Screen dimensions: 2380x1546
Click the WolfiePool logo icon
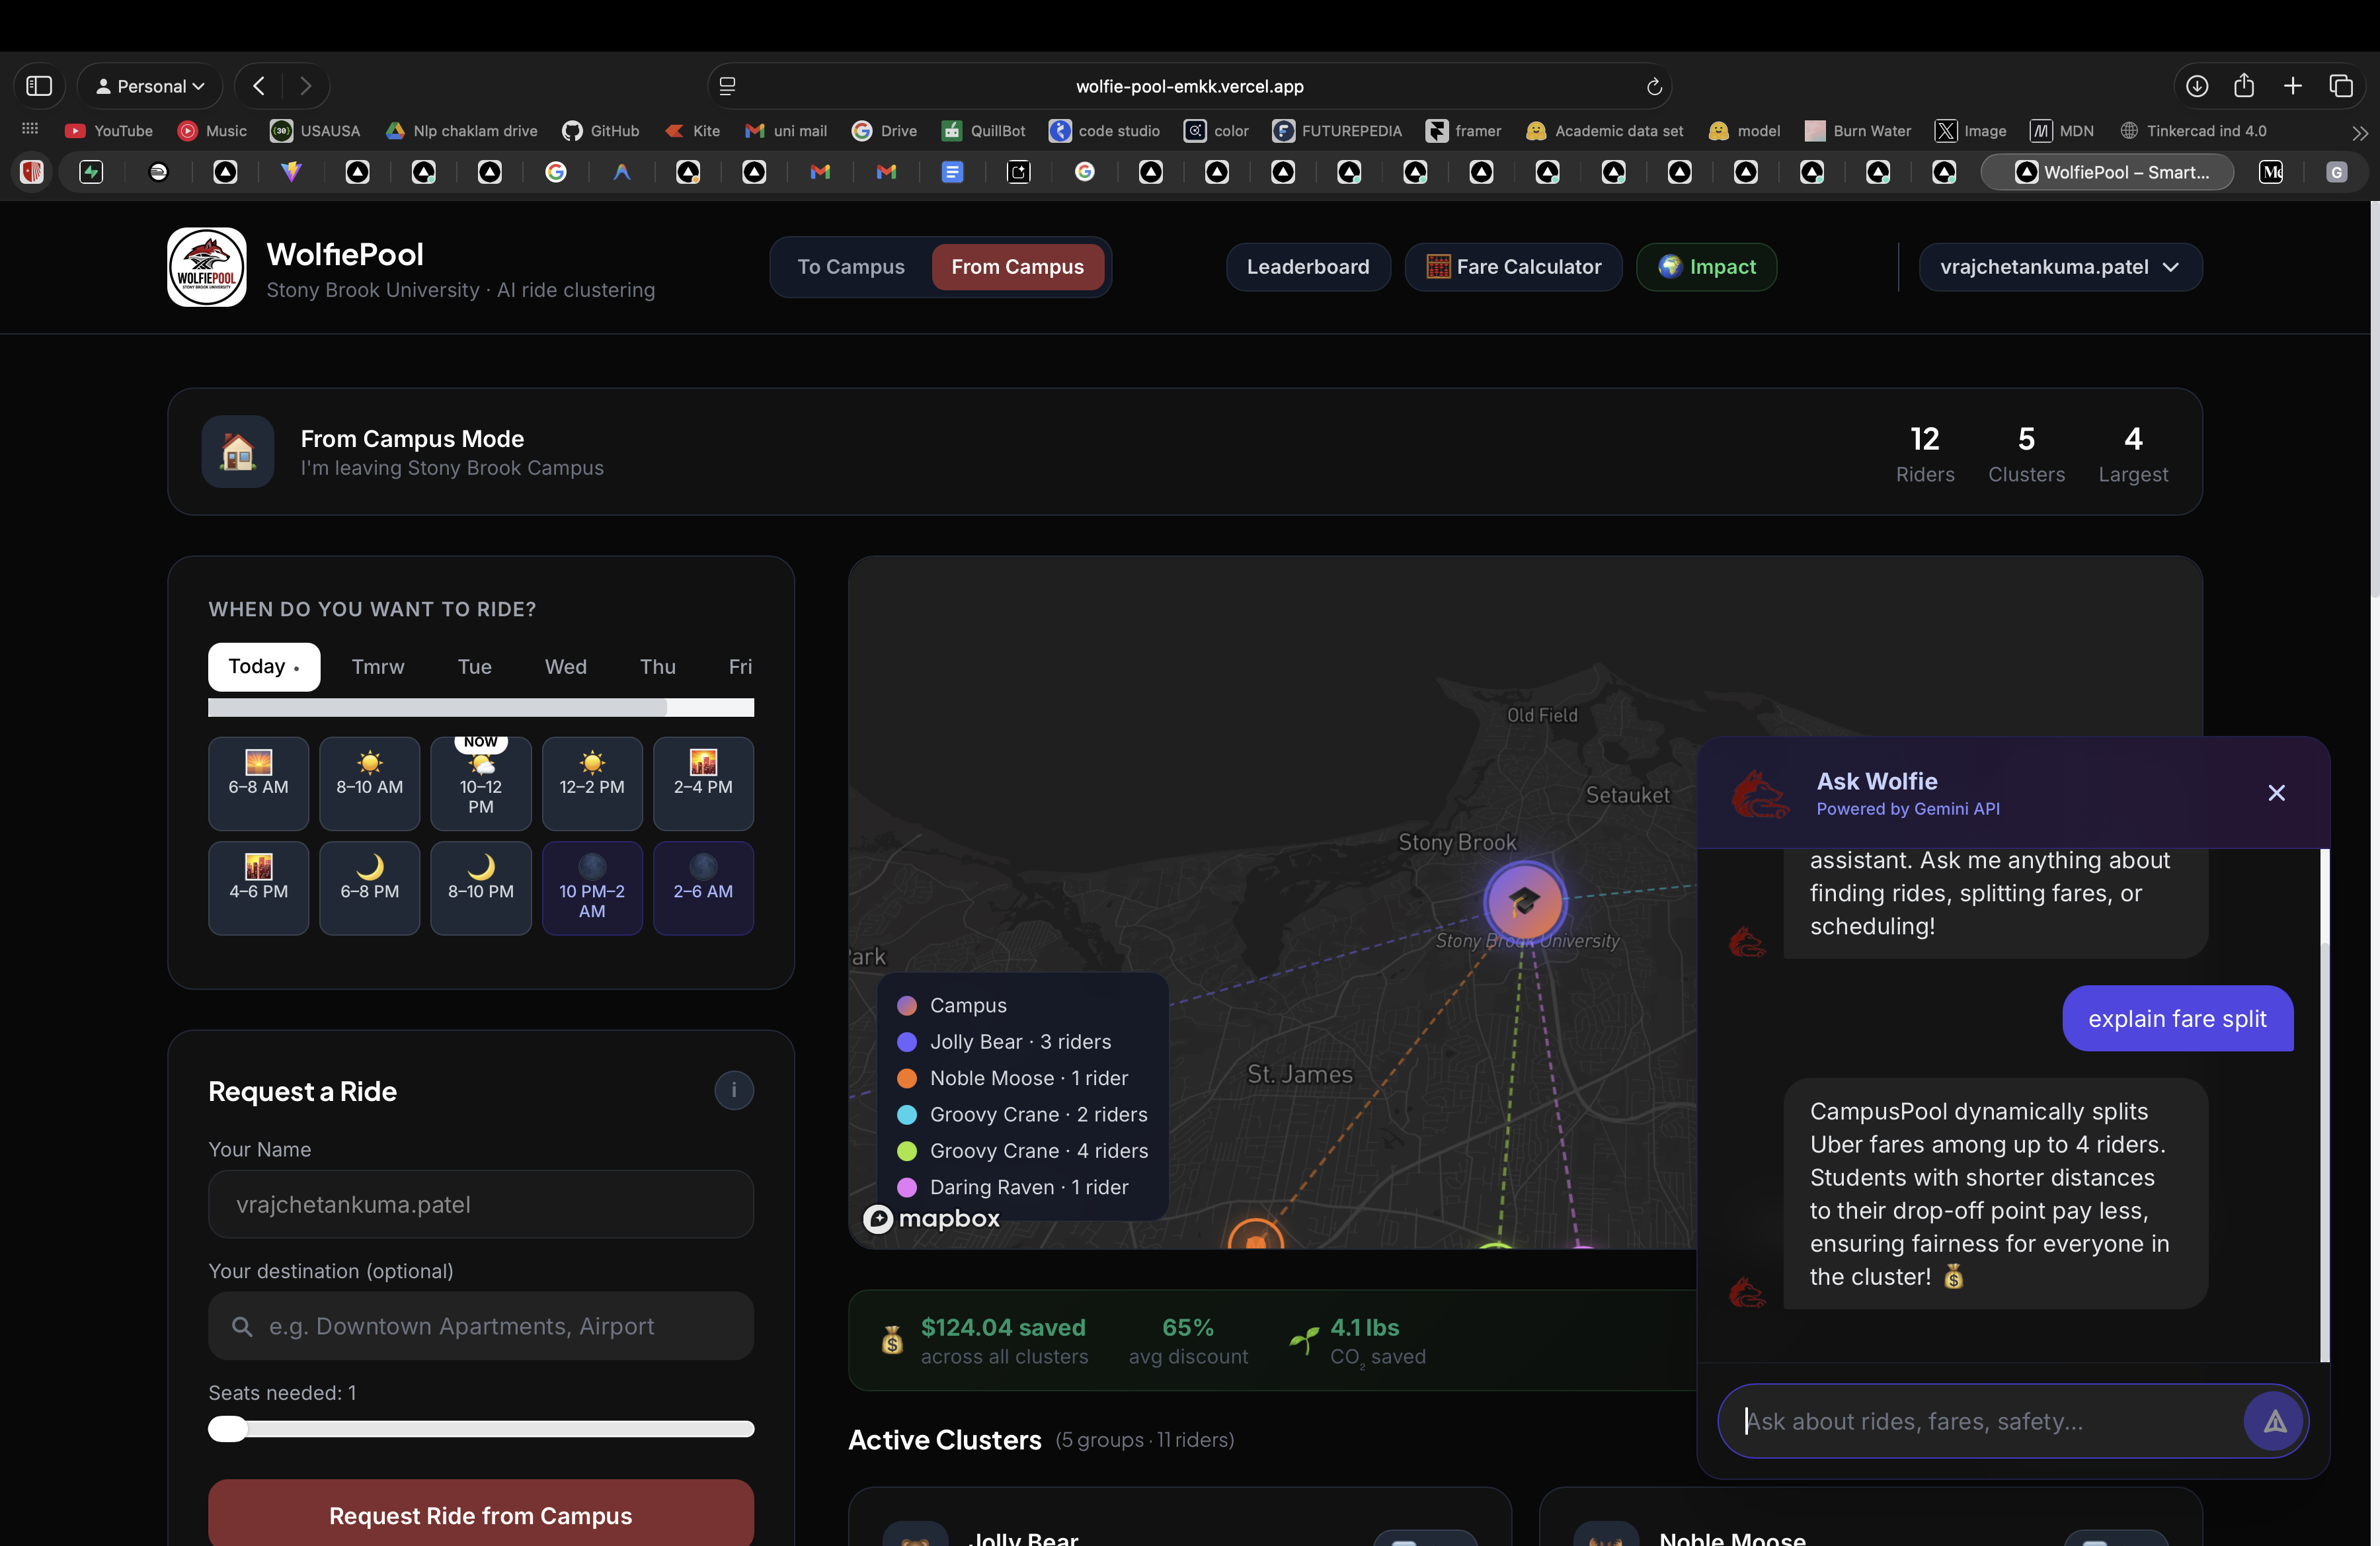coord(206,267)
